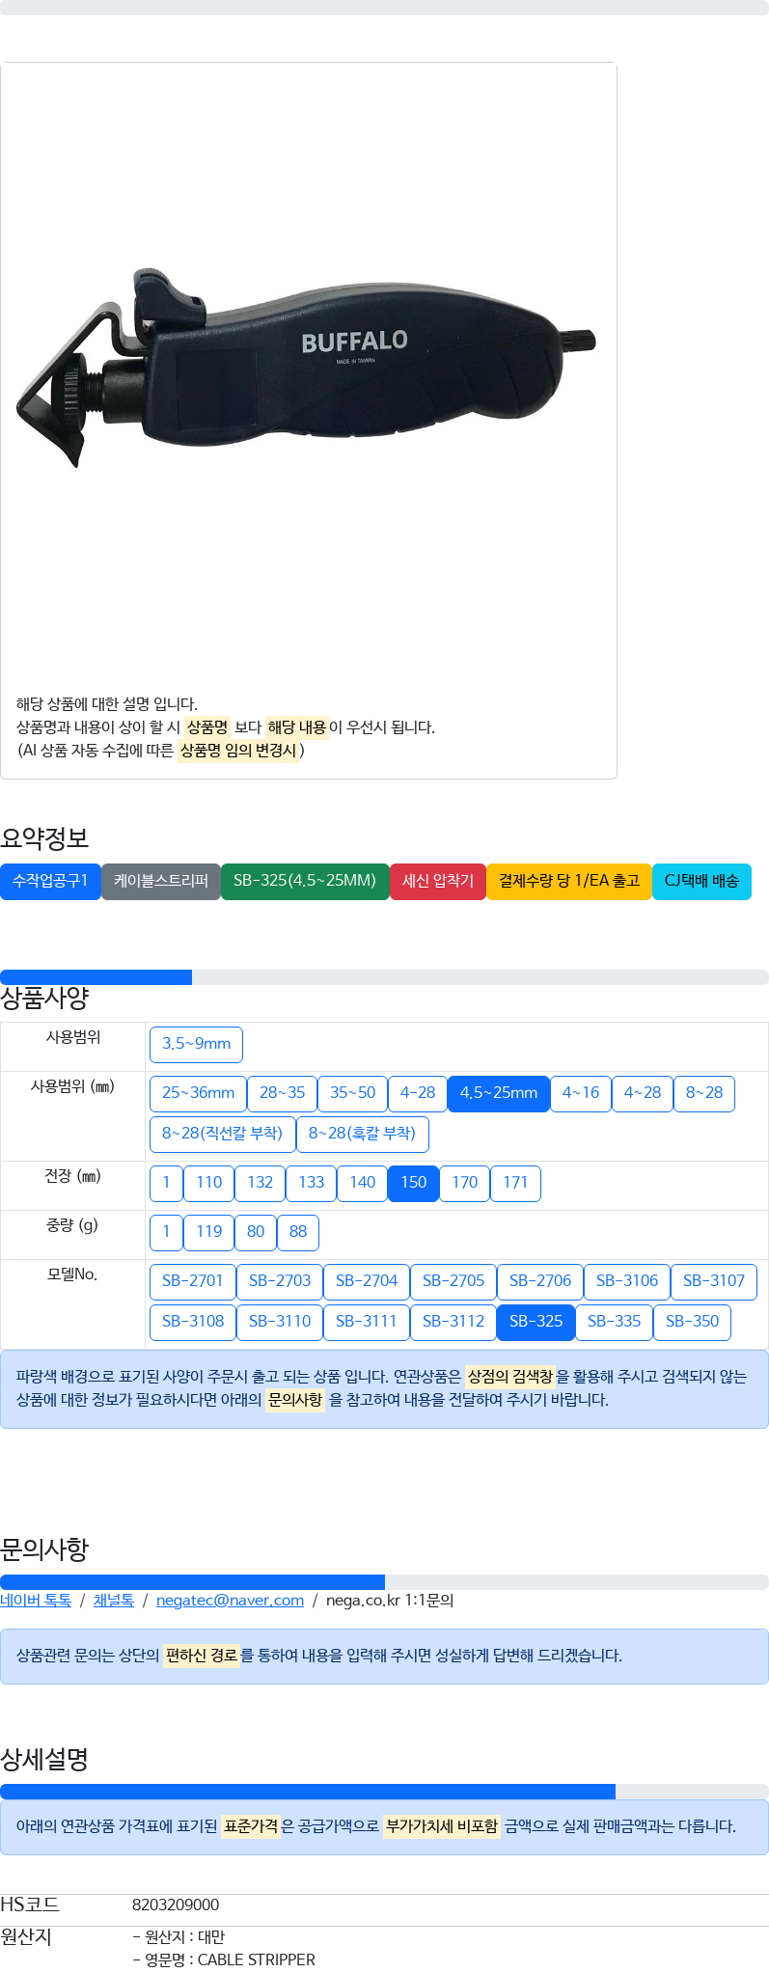Choose weight 88

tap(298, 1232)
